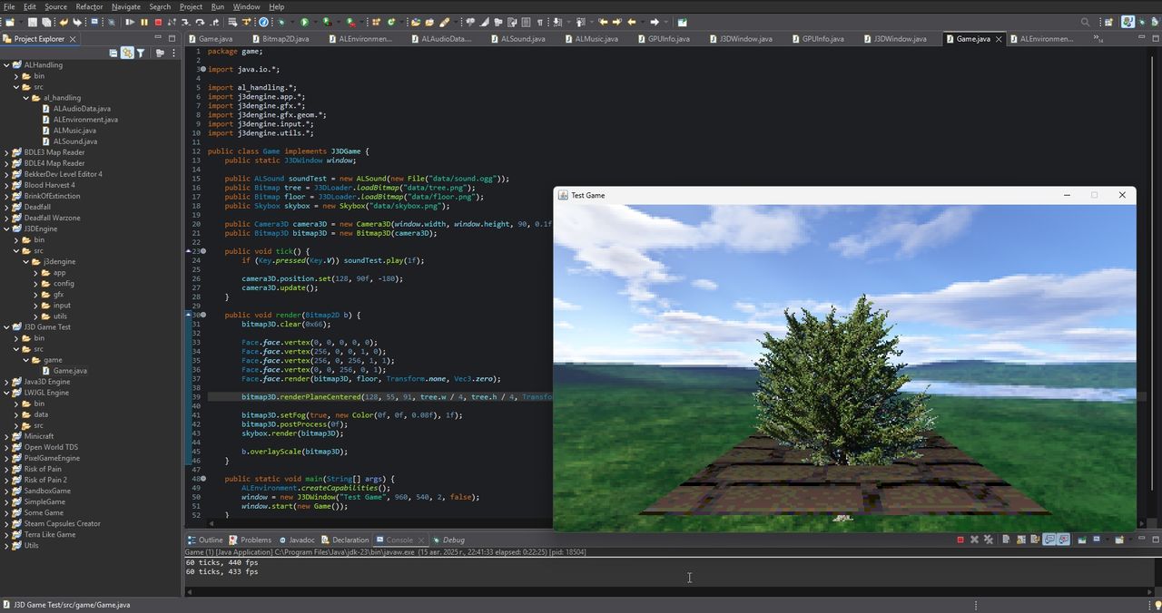
Task: Remove all terminated launches in Console
Action: [x=989, y=540]
